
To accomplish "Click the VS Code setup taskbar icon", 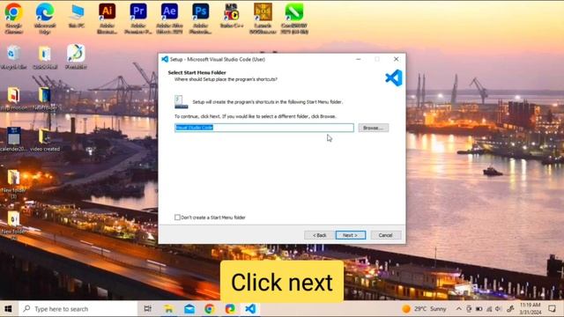I will point(250,309).
